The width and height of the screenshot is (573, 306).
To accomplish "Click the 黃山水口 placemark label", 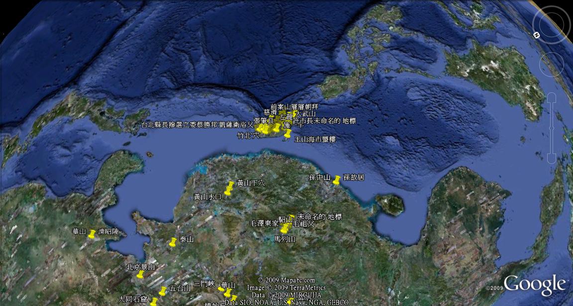I will pyautogui.click(x=207, y=197).
